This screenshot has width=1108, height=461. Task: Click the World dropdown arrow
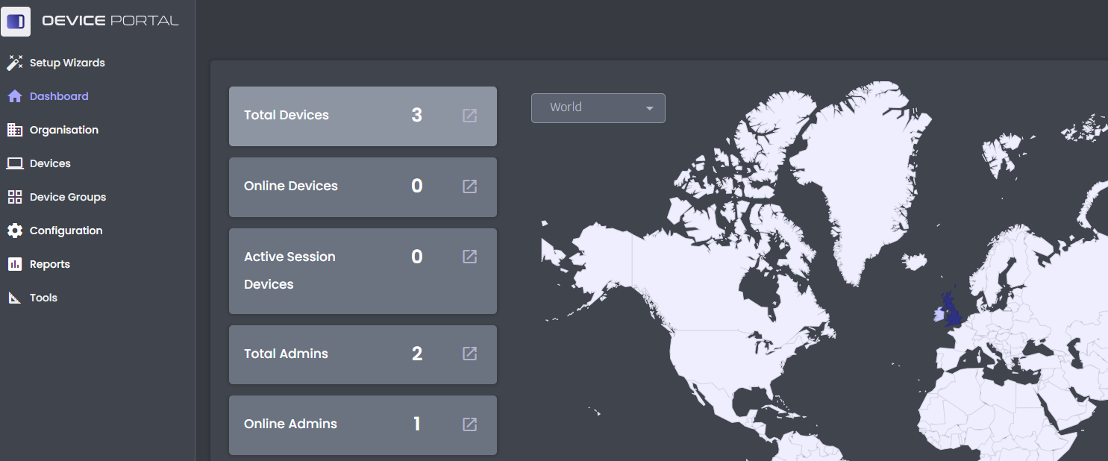point(649,108)
